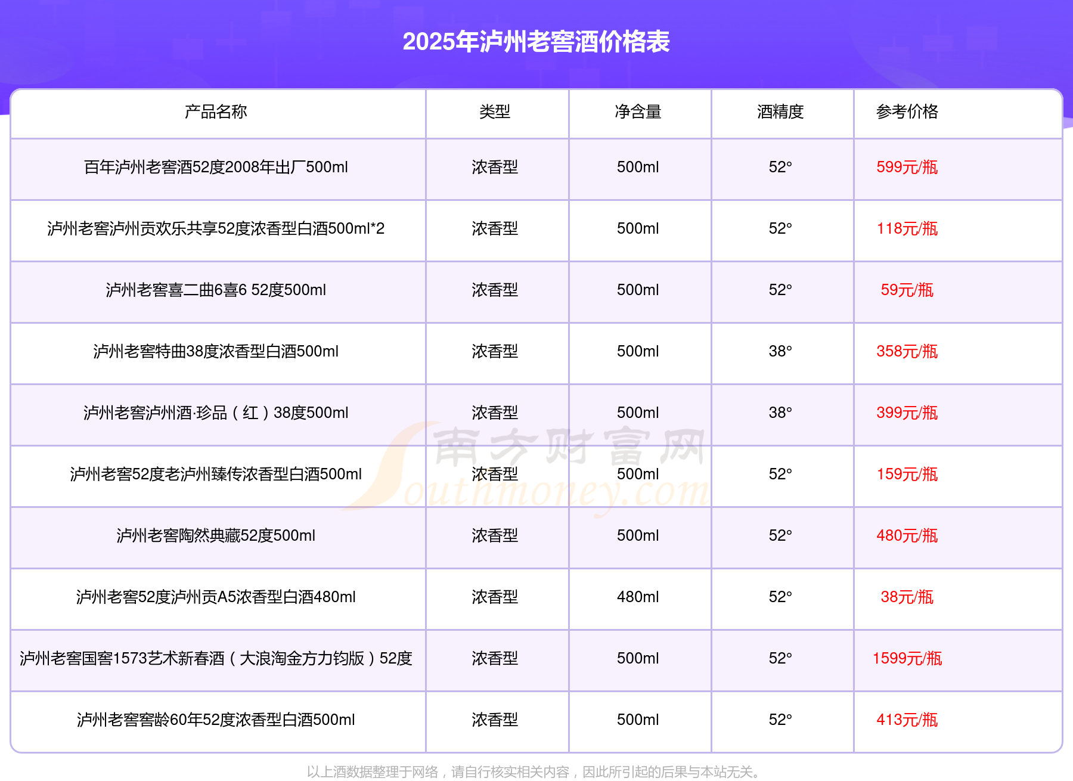Select product "泸州老窖特曲38度浓香型白酒500ml"
The height and width of the screenshot is (781, 1073).
pos(216,351)
